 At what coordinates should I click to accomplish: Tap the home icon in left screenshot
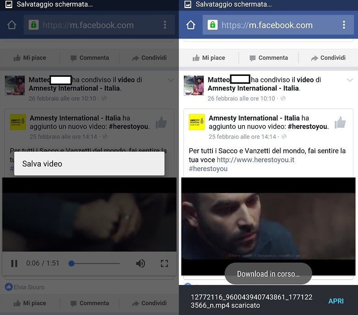point(11,25)
